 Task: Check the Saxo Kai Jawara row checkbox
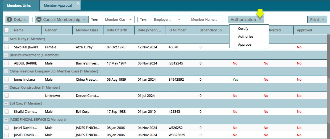7,47
